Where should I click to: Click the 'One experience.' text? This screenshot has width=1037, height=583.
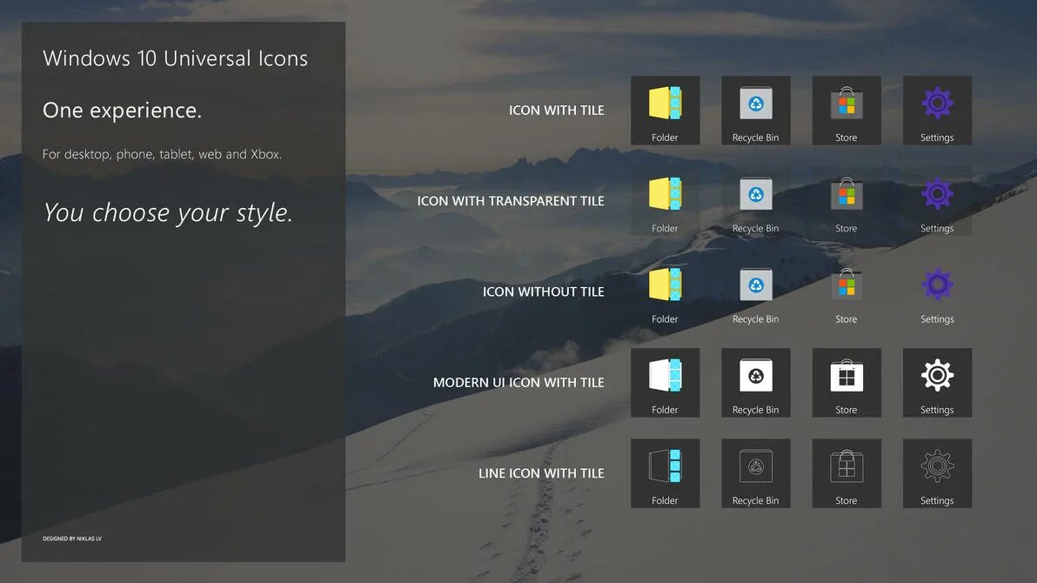[x=122, y=110]
